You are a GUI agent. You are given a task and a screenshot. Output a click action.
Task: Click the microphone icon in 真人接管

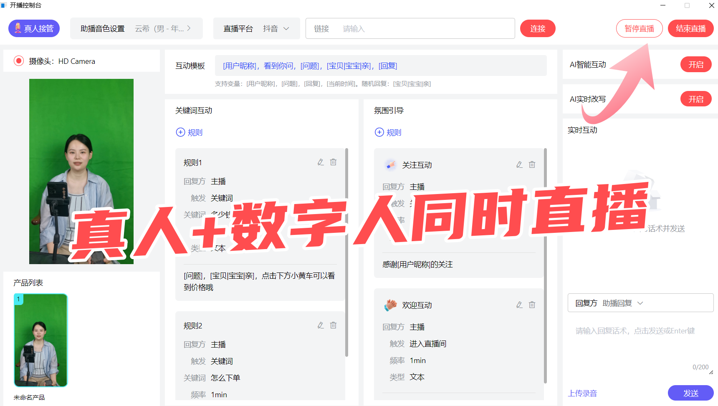tap(18, 28)
